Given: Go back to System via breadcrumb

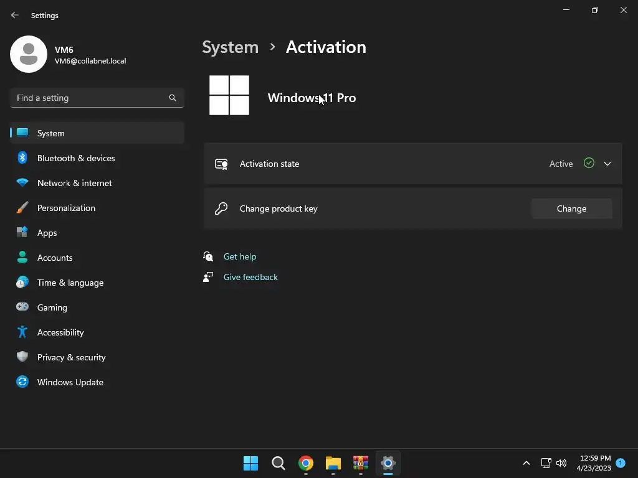Looking at the screenshot, I should pyautogui.click(x=231, y=47).
